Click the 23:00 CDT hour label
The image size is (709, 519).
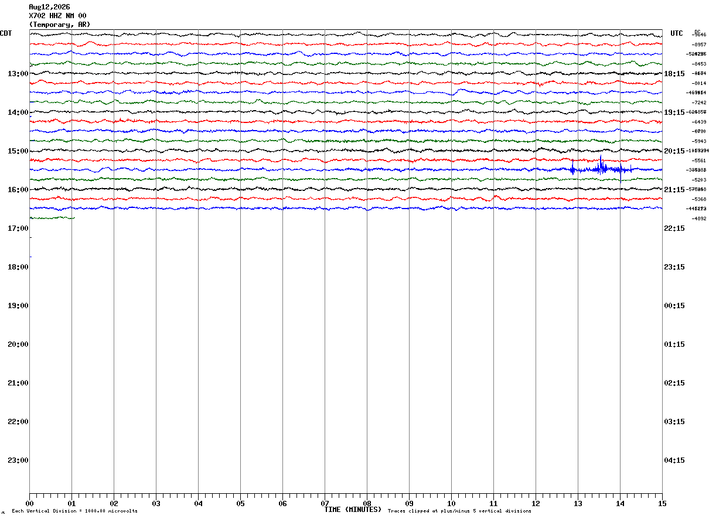click(x=18, y=460)
